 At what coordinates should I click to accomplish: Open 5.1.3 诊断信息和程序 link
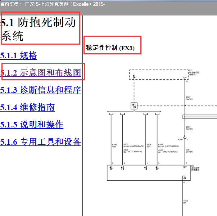pyautogui.click(x=41, y=90)
